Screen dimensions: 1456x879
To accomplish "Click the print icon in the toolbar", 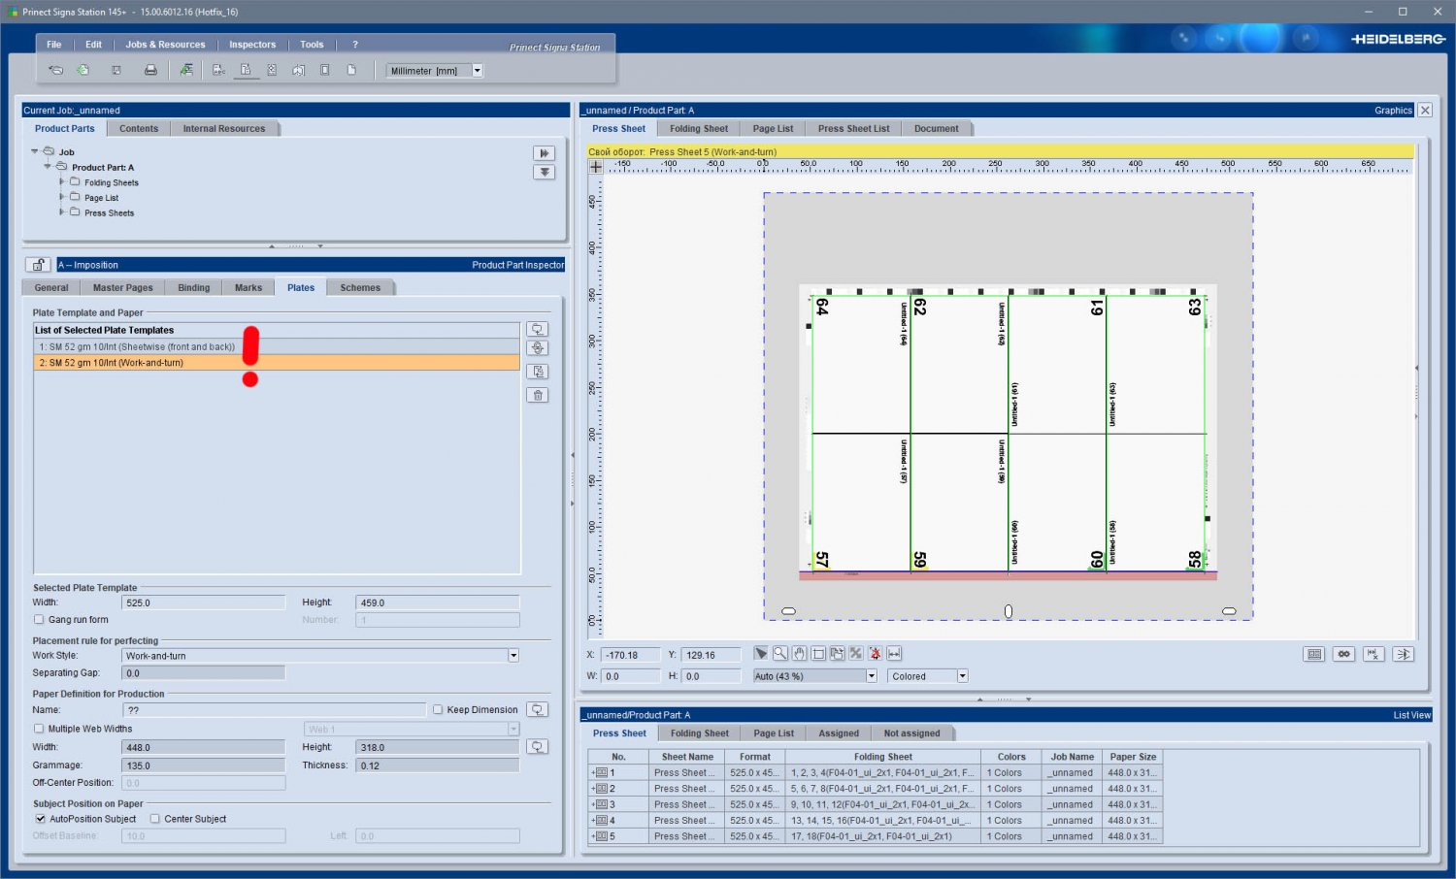I will click(x=150, y=70).
